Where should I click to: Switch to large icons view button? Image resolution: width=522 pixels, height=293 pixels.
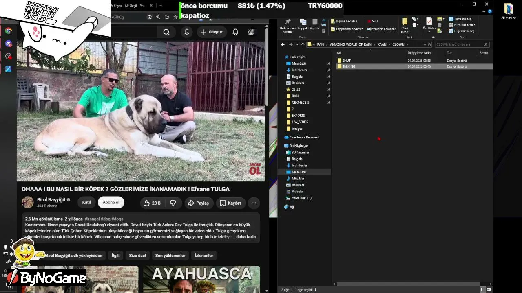pyautogui.click(x=489, y=289)
